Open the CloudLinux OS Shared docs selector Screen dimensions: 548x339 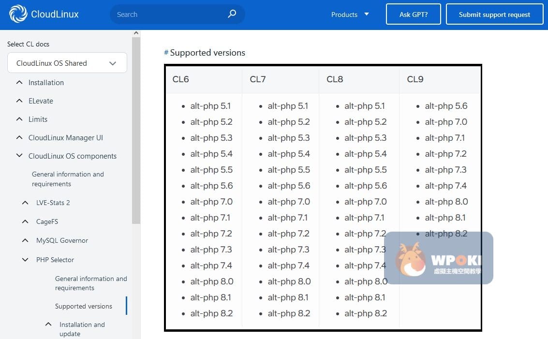click(x=67, y=63)
